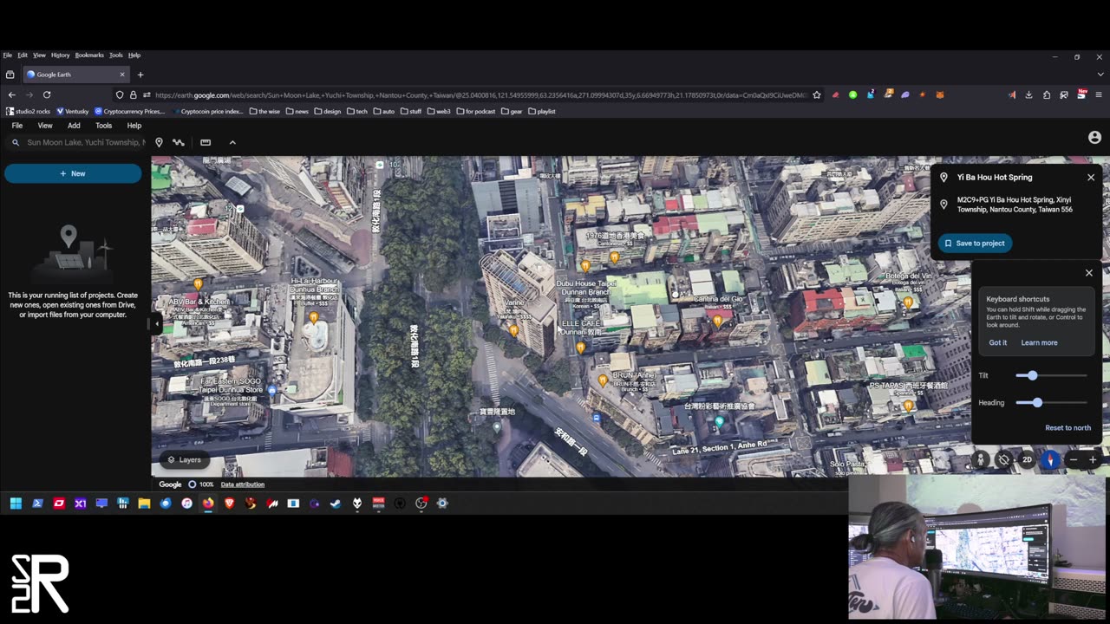Dismiss the Keyboard shortcuts tip with X
The width and height of the screenshot is (1110, 624).
1089,273
